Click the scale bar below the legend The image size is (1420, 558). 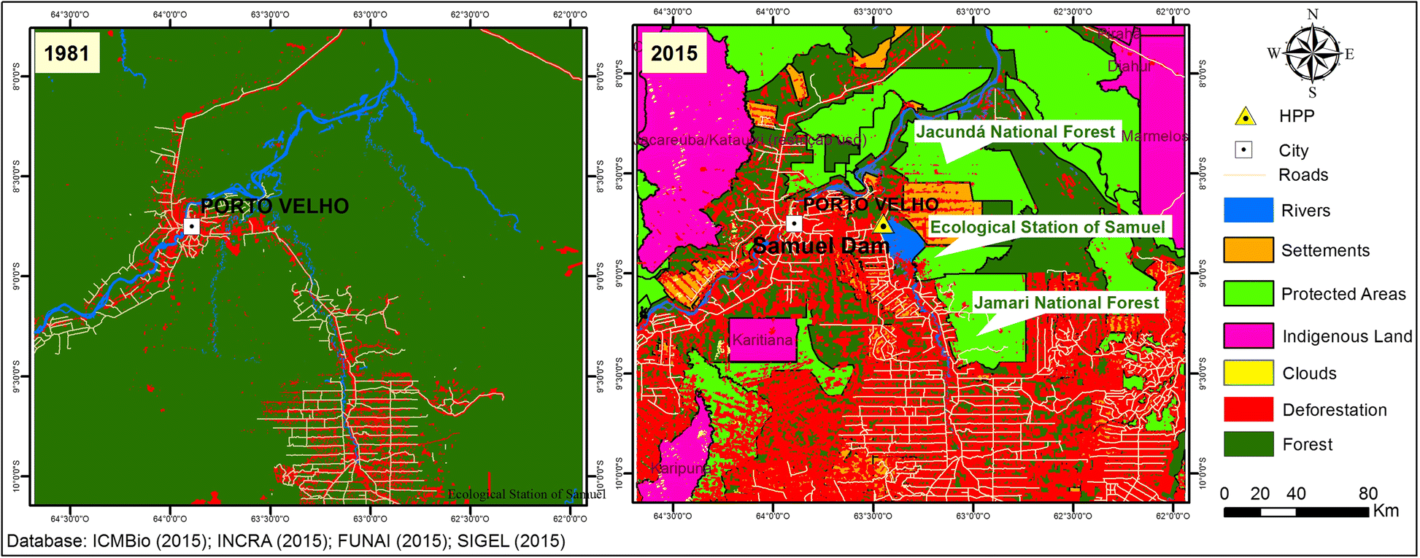tap(1296, 512)
